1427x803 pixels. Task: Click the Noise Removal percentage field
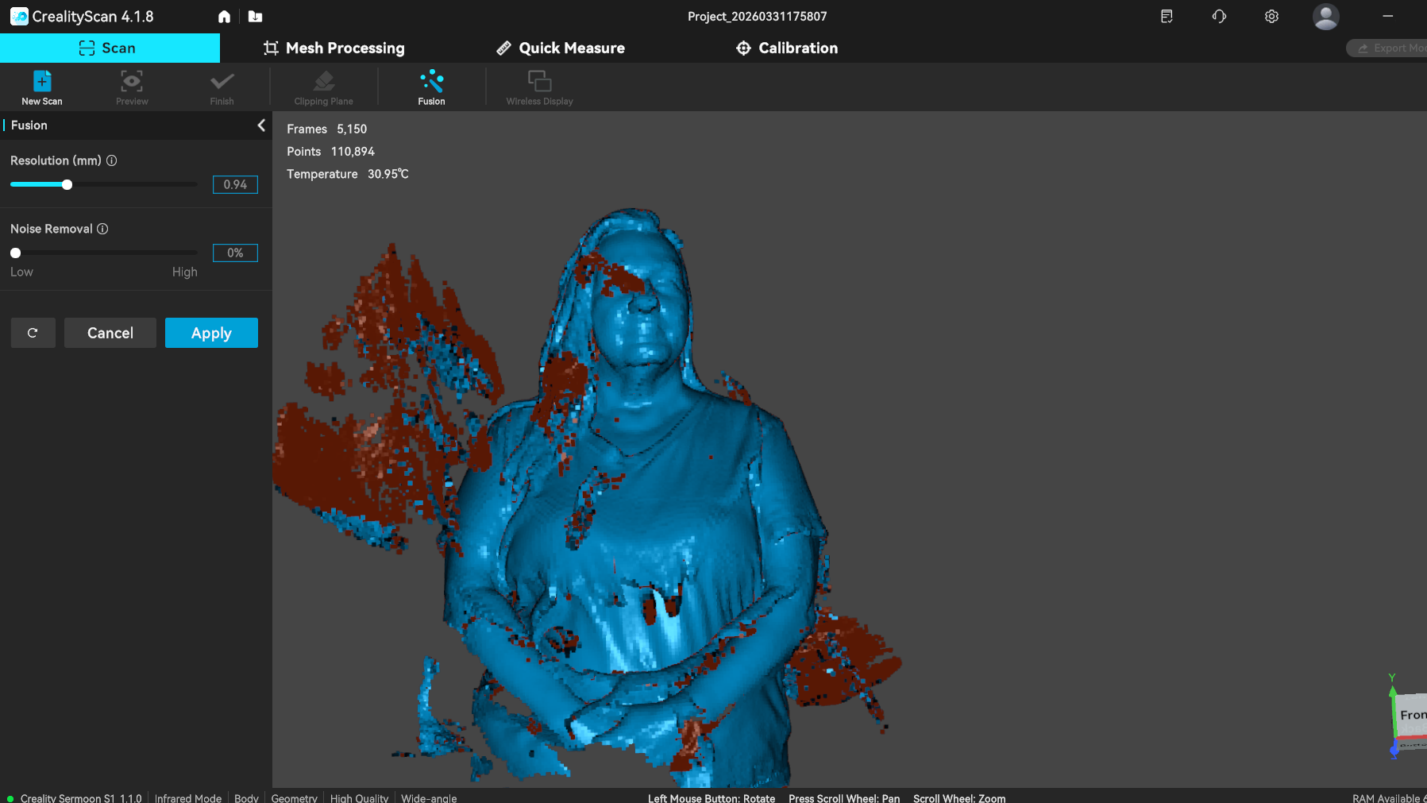pos(235,253)
